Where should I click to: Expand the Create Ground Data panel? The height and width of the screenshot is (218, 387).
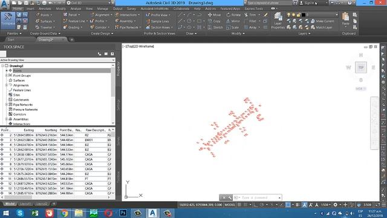[x=45, y=33]
